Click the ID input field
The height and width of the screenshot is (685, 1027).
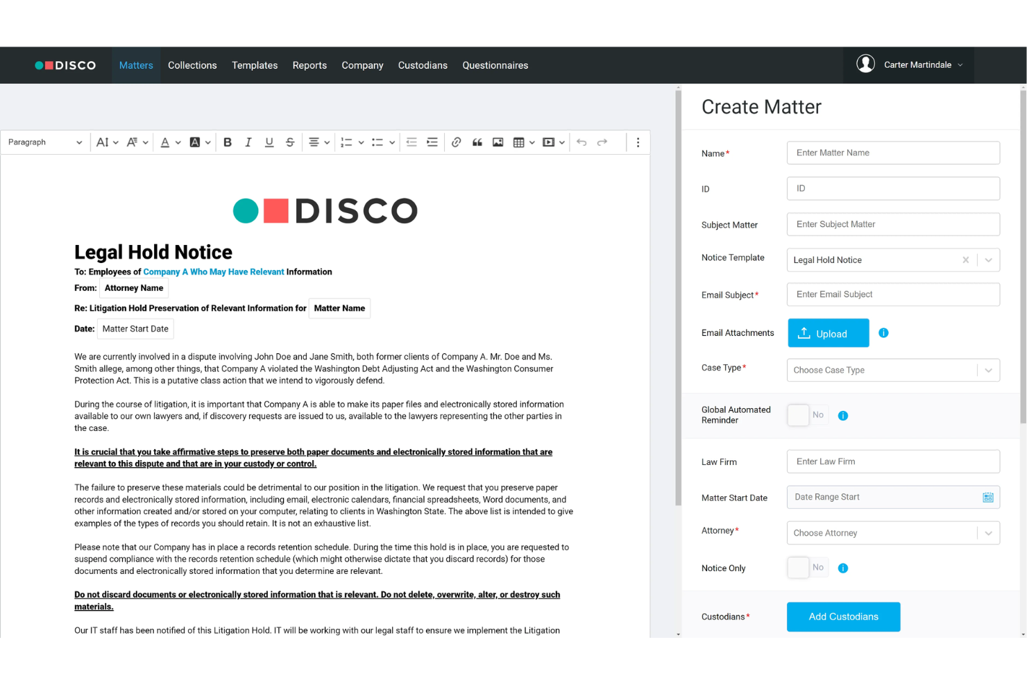[893, 189]
